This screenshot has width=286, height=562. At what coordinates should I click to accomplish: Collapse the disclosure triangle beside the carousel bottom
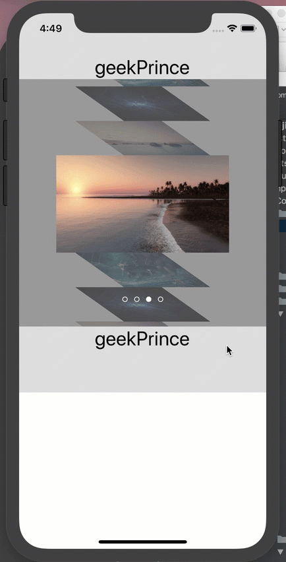pyautogui.click(x=281, y=314)
